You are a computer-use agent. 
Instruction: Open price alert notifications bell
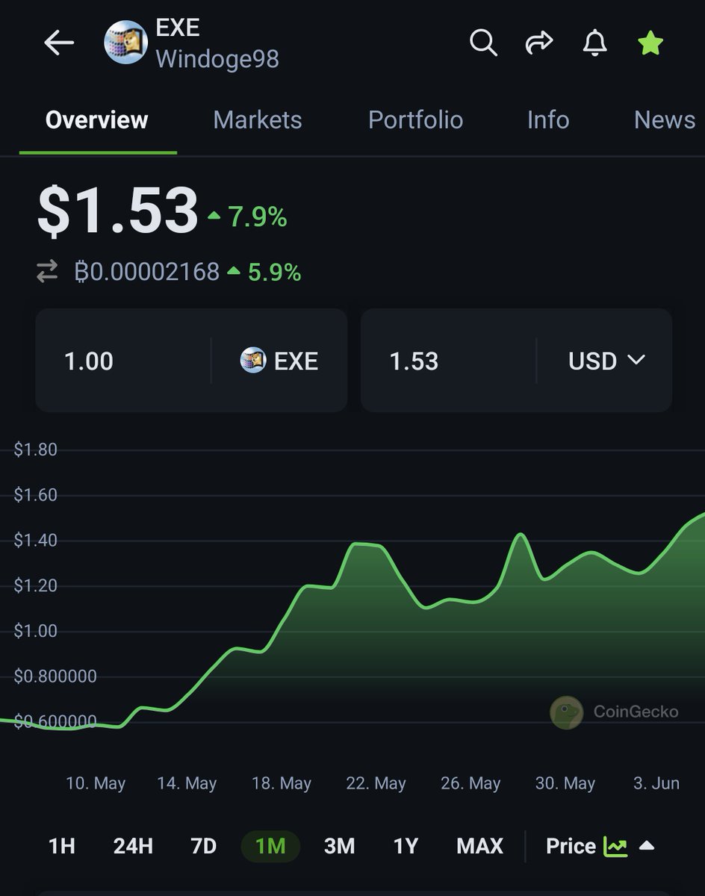pyautogui.click(x=594, y=43)
